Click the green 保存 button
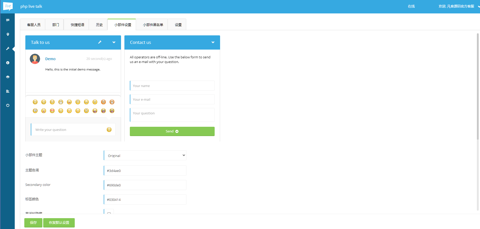The image size is (480, 229). click(33, 223)
